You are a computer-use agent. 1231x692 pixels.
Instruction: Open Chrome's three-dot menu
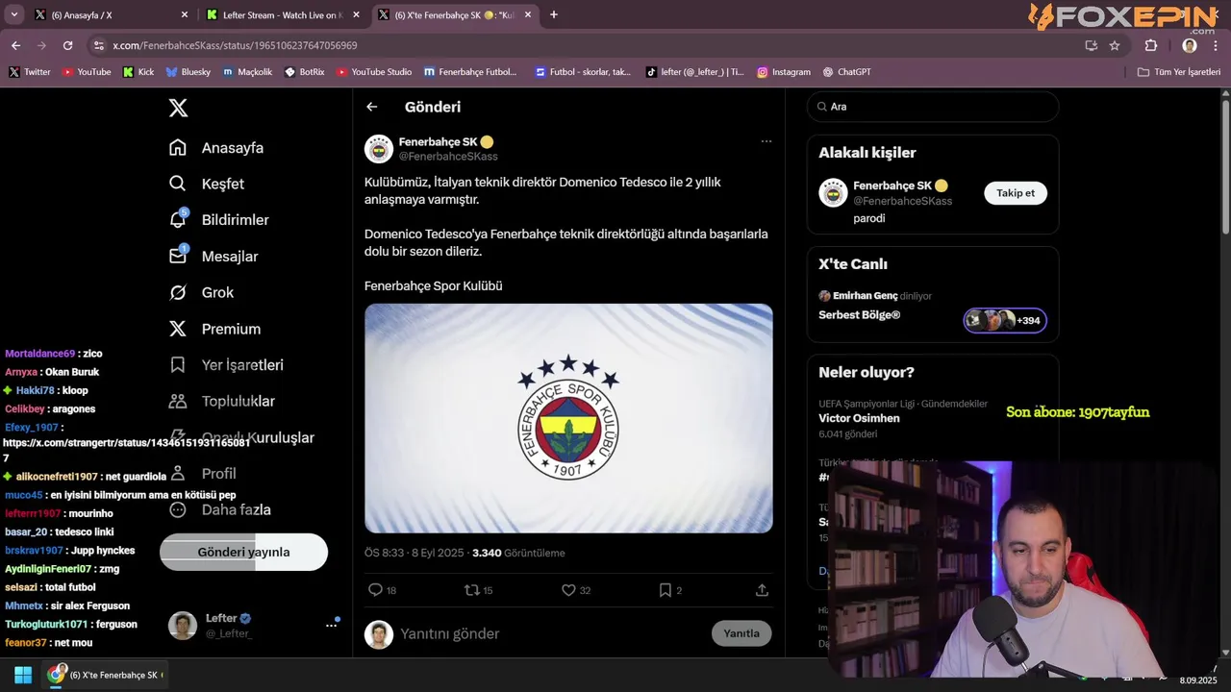[x=1216, y=45]
